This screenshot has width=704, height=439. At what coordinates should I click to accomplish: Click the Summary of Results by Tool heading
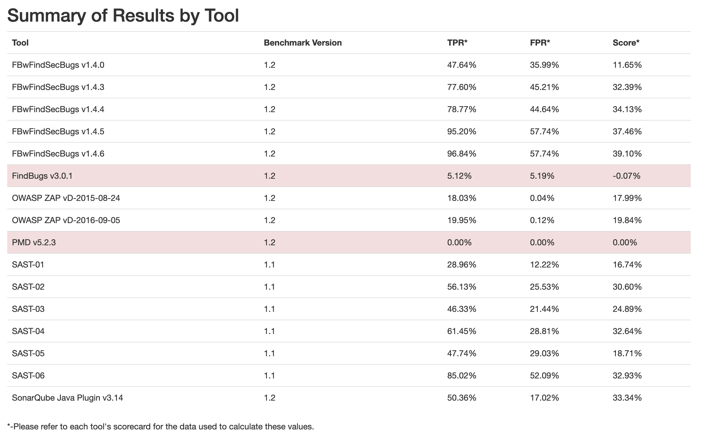pyautogui.click(x=123, y=16)
